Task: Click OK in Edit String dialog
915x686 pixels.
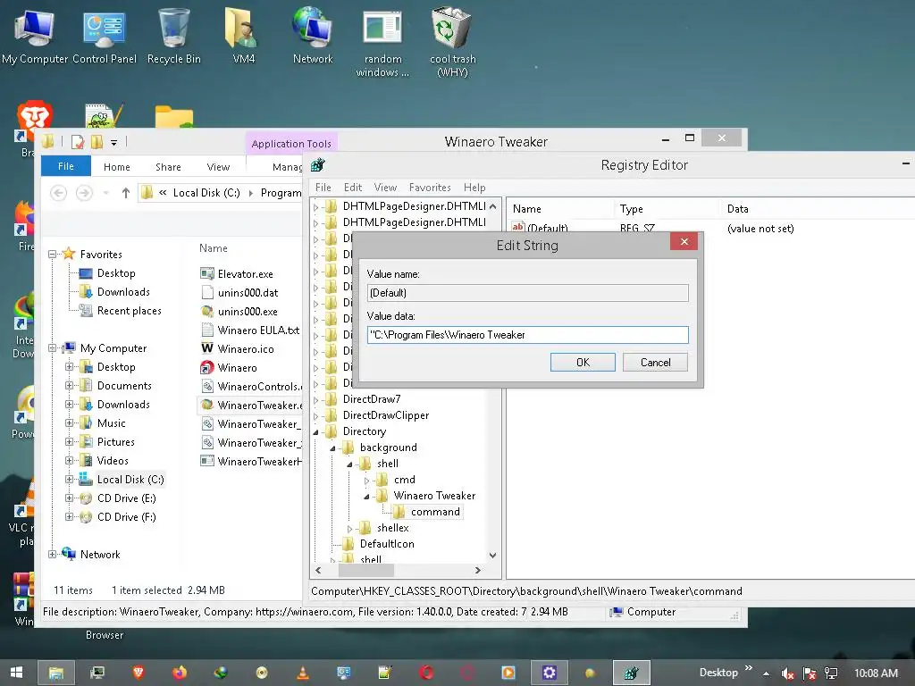Action: (x=583, y=363)
